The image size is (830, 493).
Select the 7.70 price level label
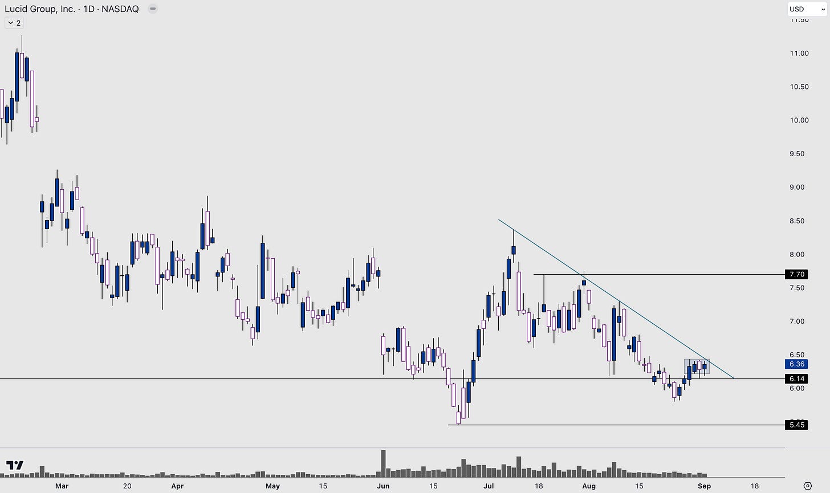coord(796,274)
